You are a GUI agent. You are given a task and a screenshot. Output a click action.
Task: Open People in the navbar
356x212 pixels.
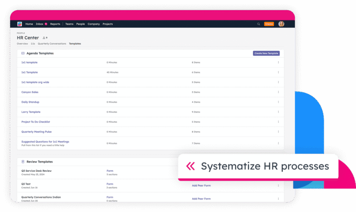click(x=80, y=24)
